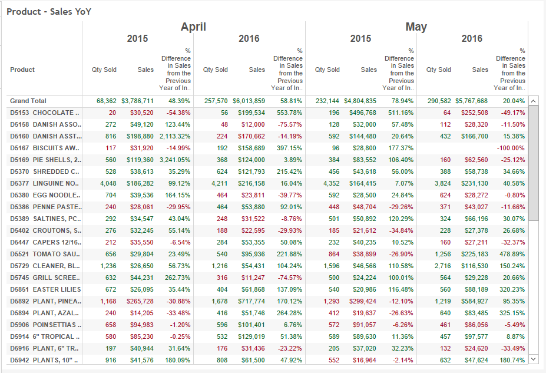Click Sales header under May 2016
546x373 pixels.
click(480, 70)
